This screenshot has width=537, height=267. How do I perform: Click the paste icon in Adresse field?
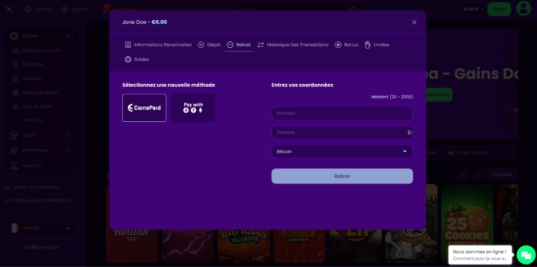click(x=409, y=133)
